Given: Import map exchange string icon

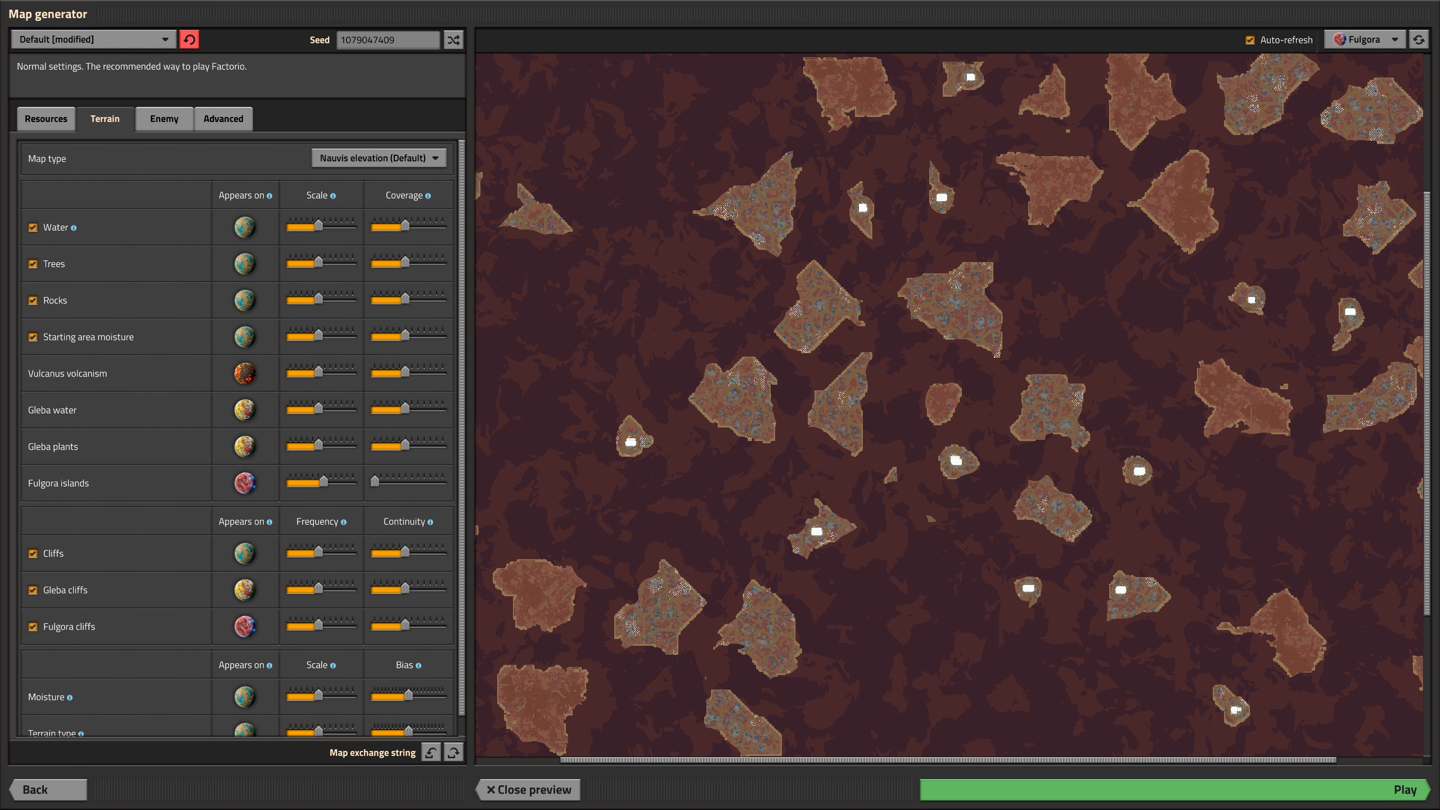Looking at the screenshot, I should click(431, 752).
